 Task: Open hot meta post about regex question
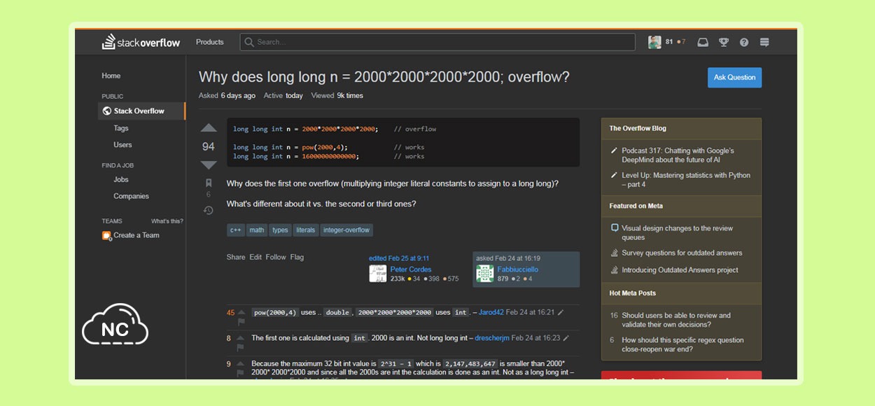click(682, 344)
